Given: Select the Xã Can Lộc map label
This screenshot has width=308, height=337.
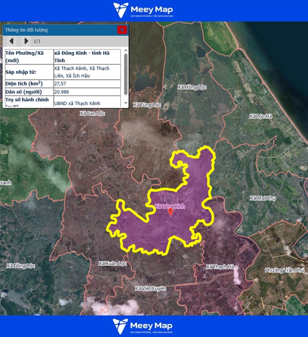Looking at the screenshot, I should 92,113.
